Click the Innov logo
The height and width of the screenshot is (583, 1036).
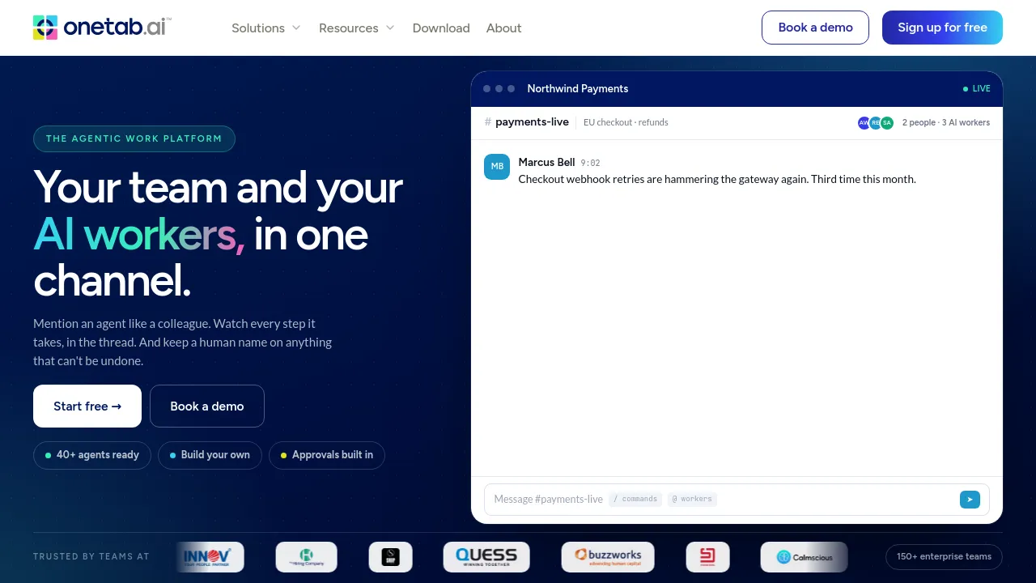point(210,557)
